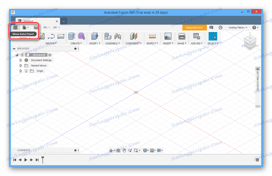This screenshot has height=176, width=272.
Task: Activate the Unsaved component radio button
Action: (x=50, y=55)
